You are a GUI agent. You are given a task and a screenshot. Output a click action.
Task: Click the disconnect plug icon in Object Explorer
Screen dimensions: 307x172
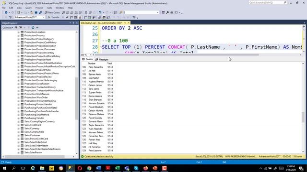tap(20, 28)
